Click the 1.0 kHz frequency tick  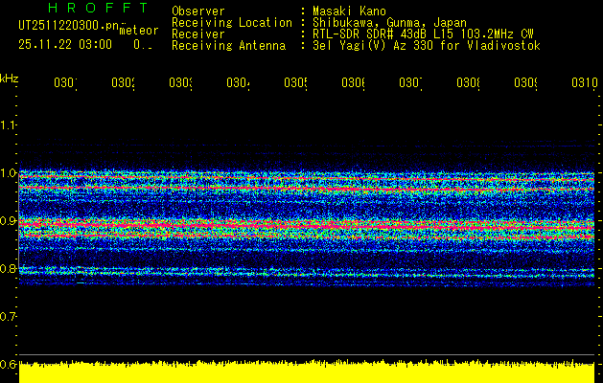pyautogui.click(x=9, y=173)
